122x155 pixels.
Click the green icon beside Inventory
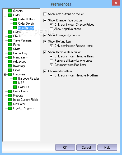10,66
